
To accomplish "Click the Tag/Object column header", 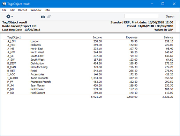I will point(14,38).
